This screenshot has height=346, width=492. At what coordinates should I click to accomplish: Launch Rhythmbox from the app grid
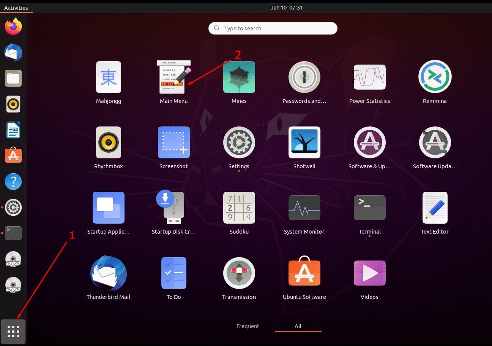coord(109,142)
